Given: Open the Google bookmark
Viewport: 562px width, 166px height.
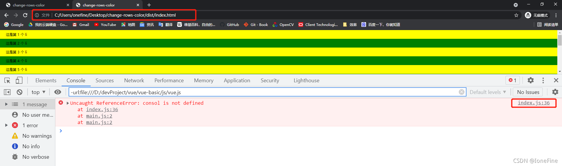Looking at the screenshot, I should click(14, 25).
